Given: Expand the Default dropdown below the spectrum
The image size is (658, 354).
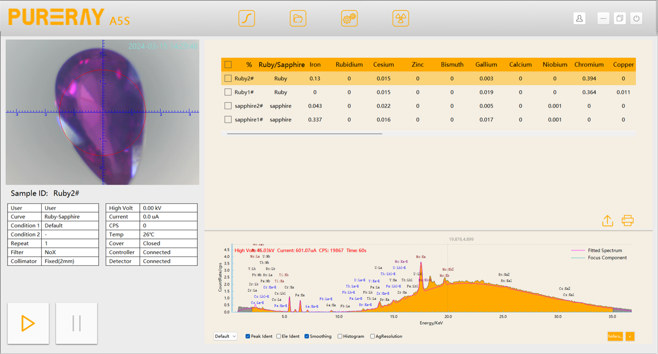Looking at the screenshot, I should coord(225,336).
